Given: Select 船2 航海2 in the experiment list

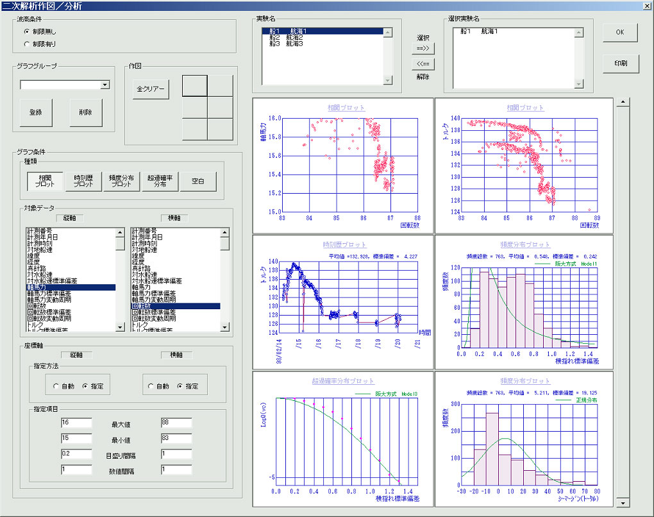Looking at the screenshot, I should click(287, 38).
